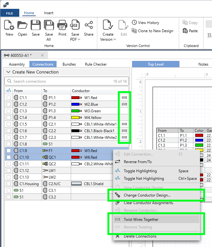This screenshot has height=247, width=212.
Task: Click the application logo icon in title bar
Action: (x=6, y=5)
